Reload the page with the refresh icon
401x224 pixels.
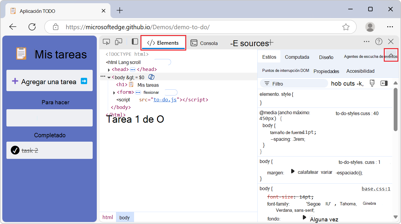[x=32, y=27]
